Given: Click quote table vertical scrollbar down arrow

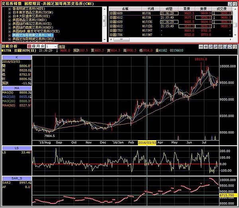Looking at the screenshot, I should coord(235,35).
